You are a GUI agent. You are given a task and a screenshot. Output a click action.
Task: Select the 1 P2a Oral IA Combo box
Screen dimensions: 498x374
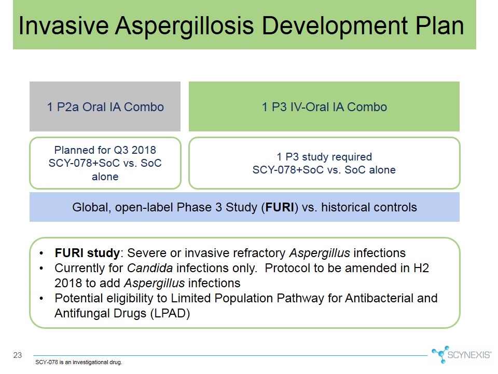[105, 106]
